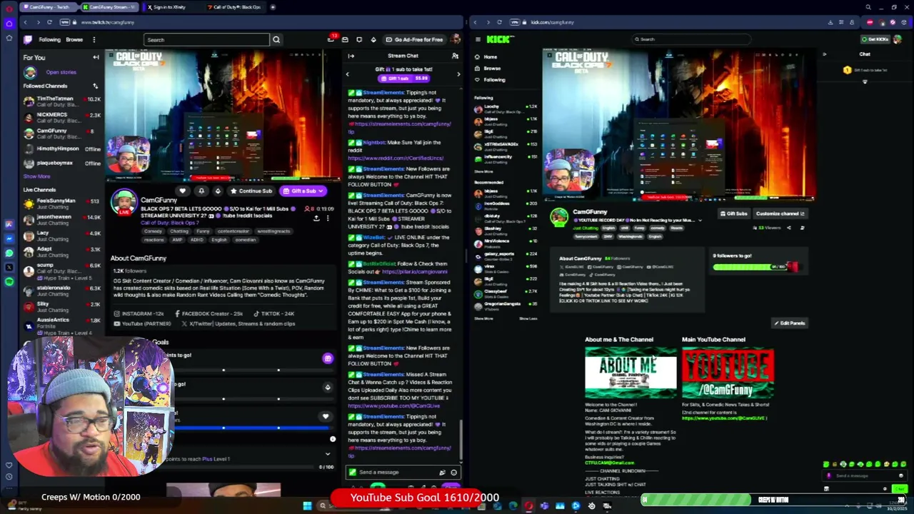Screen dimensions: 914x514
Task: Click the heart follow icon under Twitch video
Action: coord(183,191)
